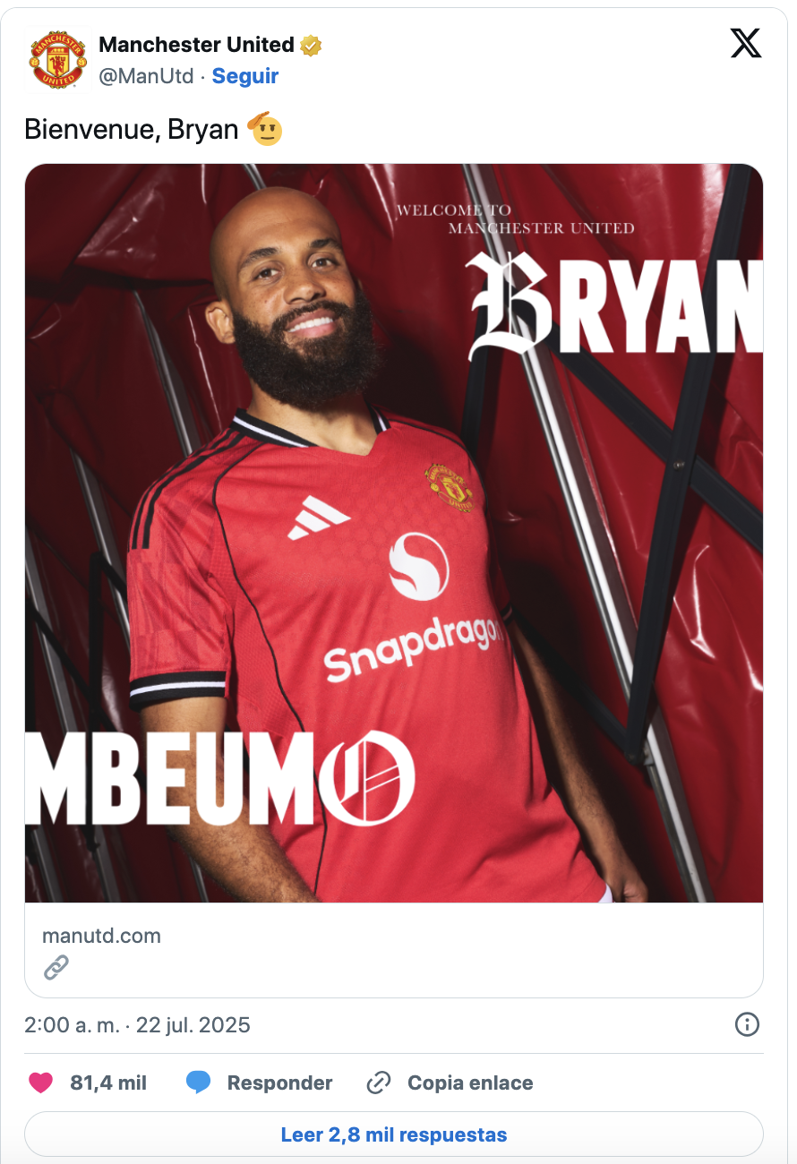Click the Copia enlace label

[x=470, y=1083]
